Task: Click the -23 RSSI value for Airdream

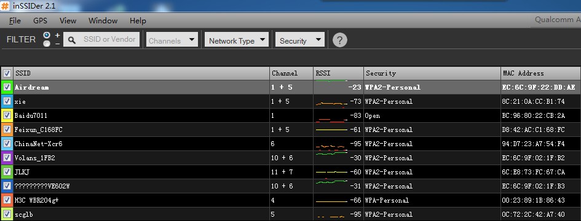Action: 355,87
